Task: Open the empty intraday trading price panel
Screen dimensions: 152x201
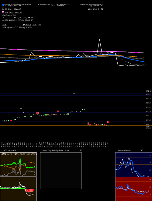Action: point(61,171)
